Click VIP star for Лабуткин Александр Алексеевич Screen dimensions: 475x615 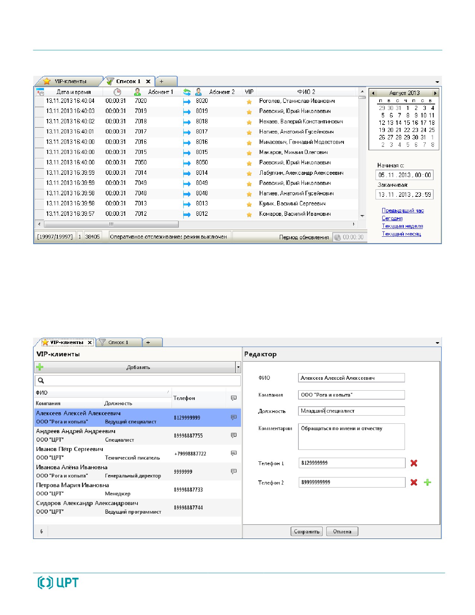[x=249, y=173]
